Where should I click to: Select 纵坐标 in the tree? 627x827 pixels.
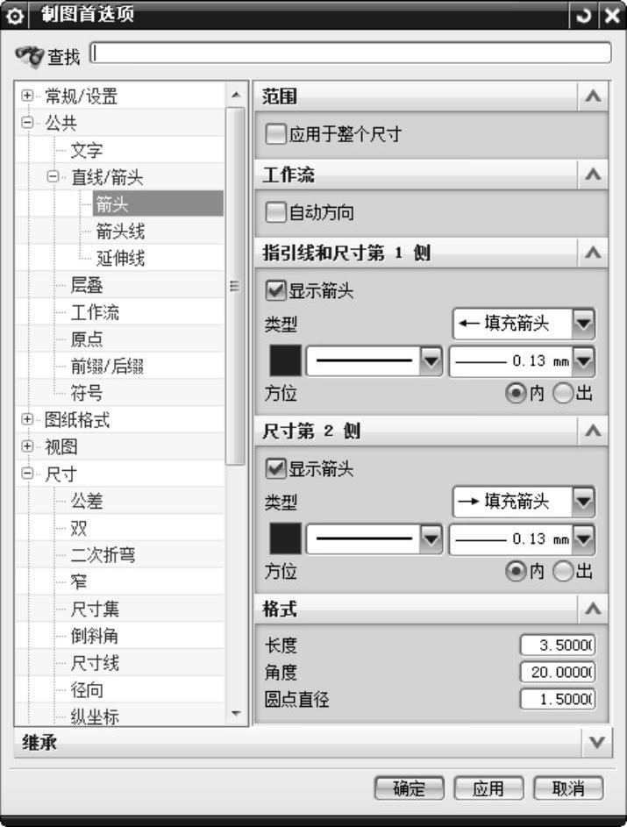(95, 716)
